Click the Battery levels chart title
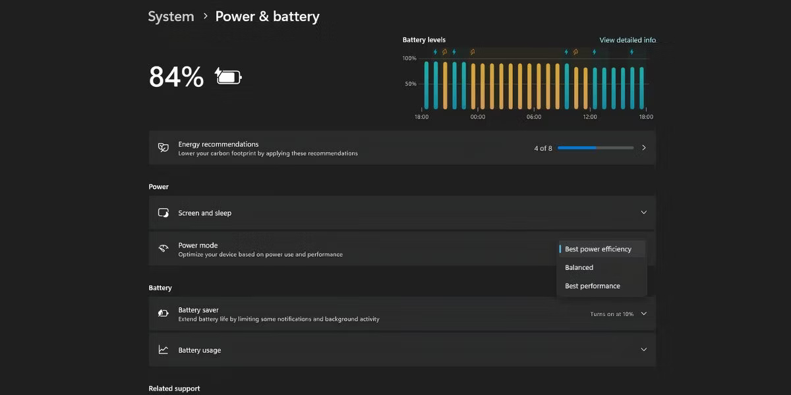The height and width of the screenshot is (395, 791). [x=424, y=40]
